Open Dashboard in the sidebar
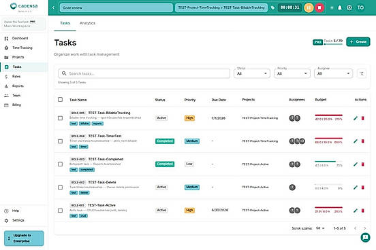 pyautogui.click(x=24, y=38)
